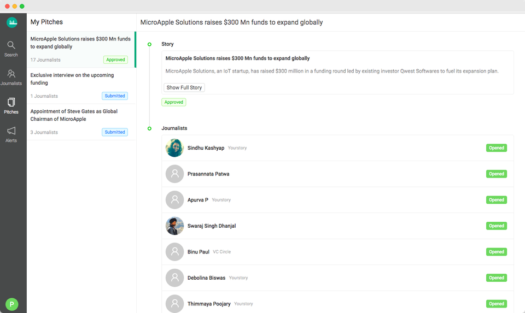Click the Opened badge for Debolina Biswas
Viewport: 525px width, 313px height.
click(x=496, y=277)
